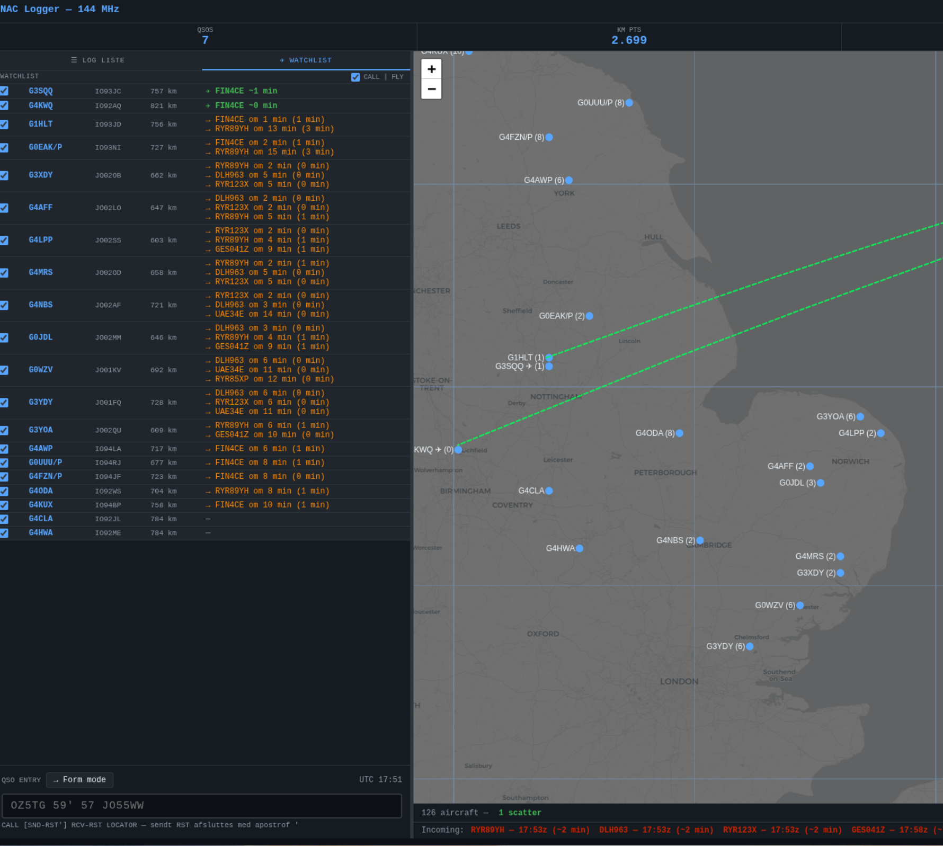Click the G0UUU/P station marker on the map
This screenshot has width=943, height=846.
pyautogui.click(x=629, y=103)
